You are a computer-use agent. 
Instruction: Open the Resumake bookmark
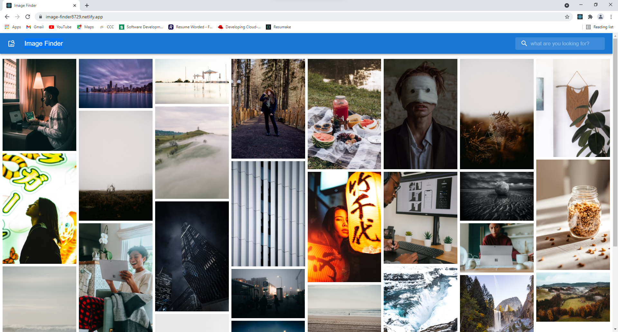pos(278,27)
